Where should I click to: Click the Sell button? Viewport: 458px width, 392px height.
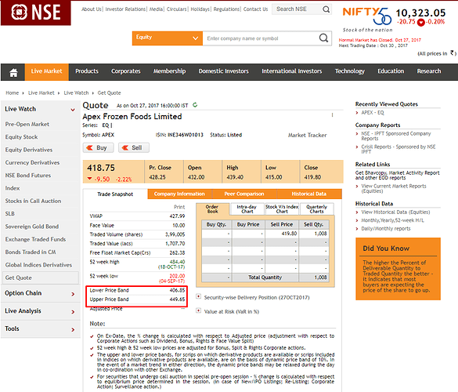click(x=134, y=147)
